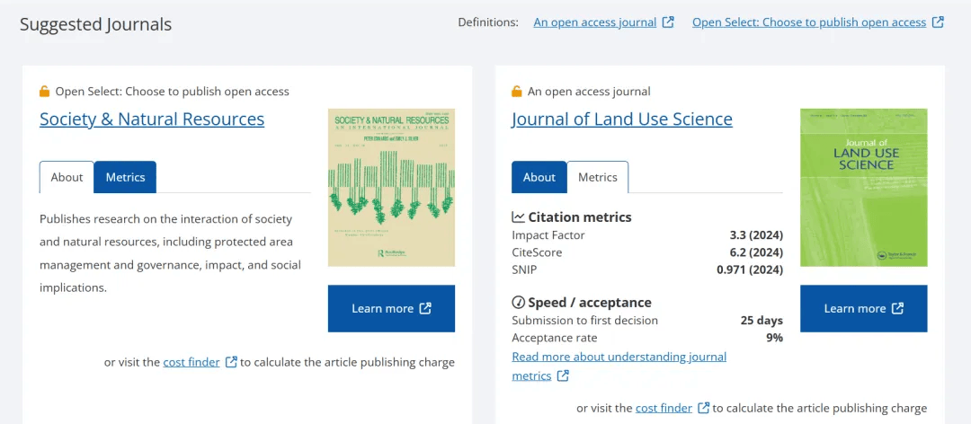Open About tab for Journal of Land Use Science
971x424 pixels.
[539, 177]
